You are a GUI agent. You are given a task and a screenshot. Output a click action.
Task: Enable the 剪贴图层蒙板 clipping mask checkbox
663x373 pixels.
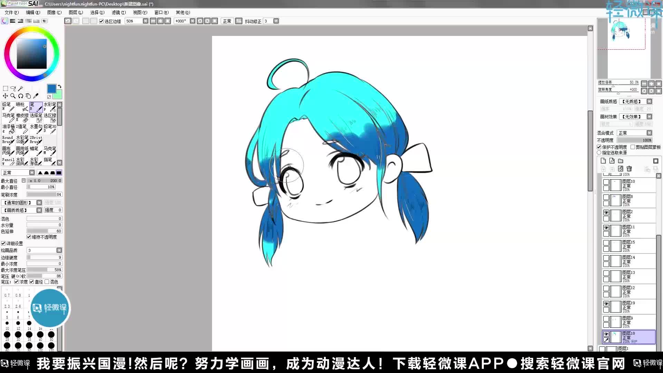633,147
